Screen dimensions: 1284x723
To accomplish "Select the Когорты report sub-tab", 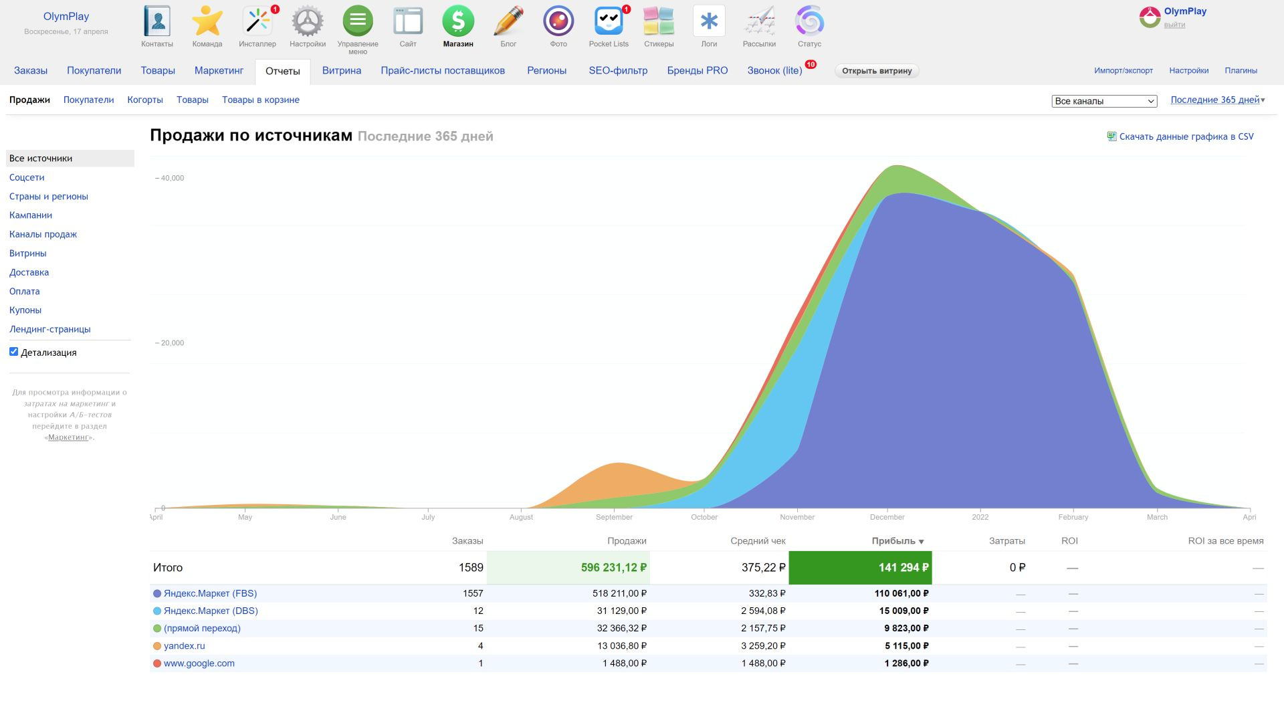I will click(145, 100).
